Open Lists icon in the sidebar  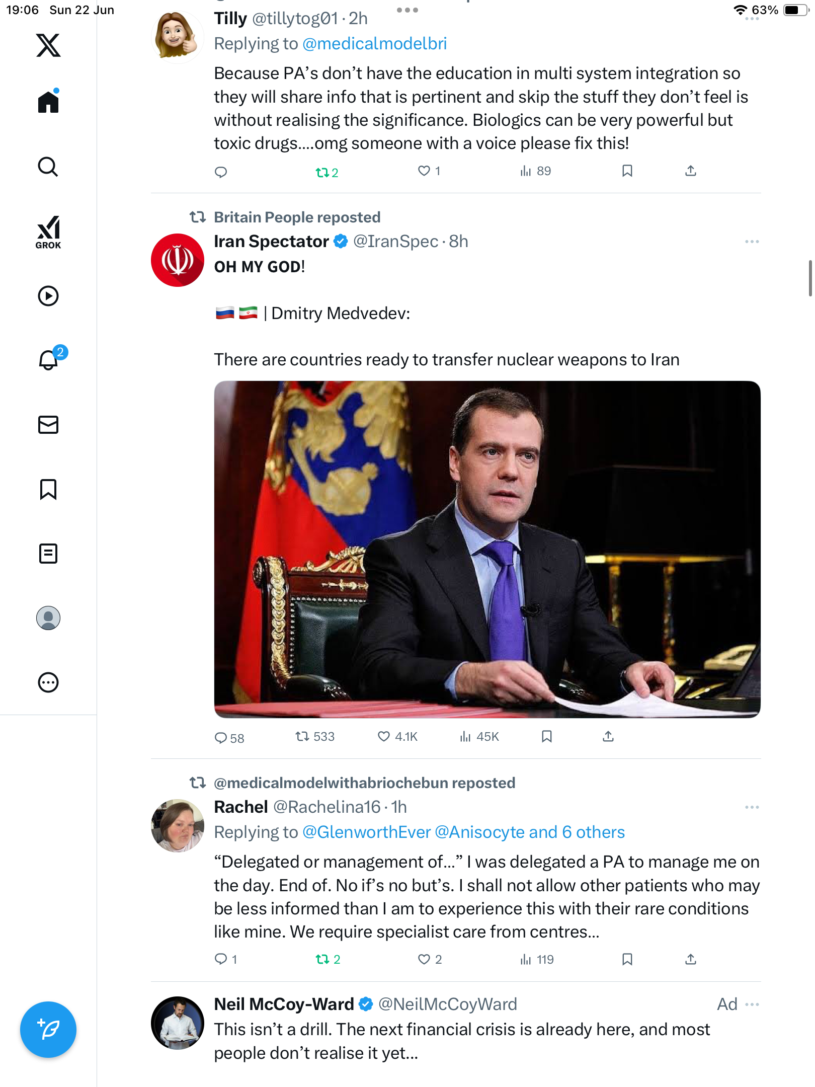click(48, 554)
